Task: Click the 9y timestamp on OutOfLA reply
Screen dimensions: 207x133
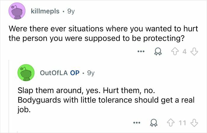Action: click(x=91, y=73)
